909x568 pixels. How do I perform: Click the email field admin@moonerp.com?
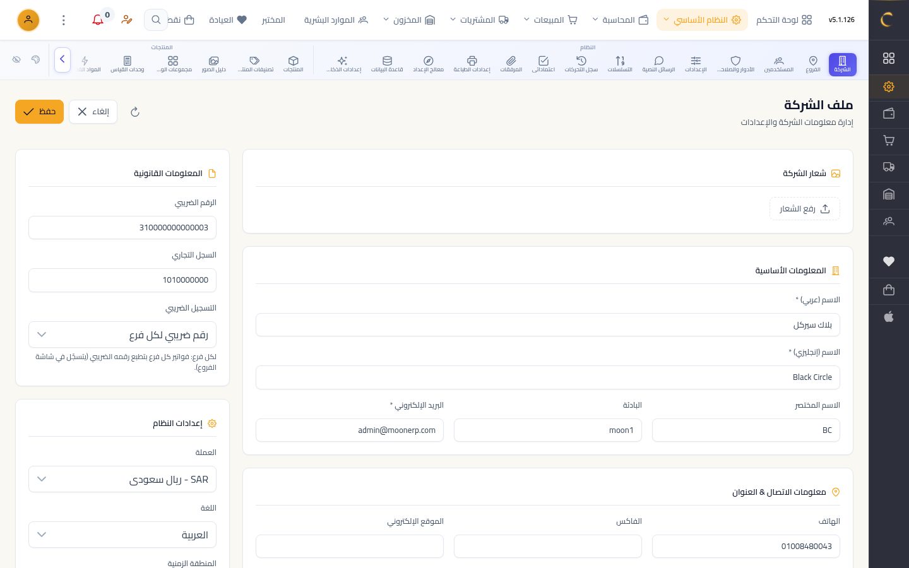coord(350,430)
